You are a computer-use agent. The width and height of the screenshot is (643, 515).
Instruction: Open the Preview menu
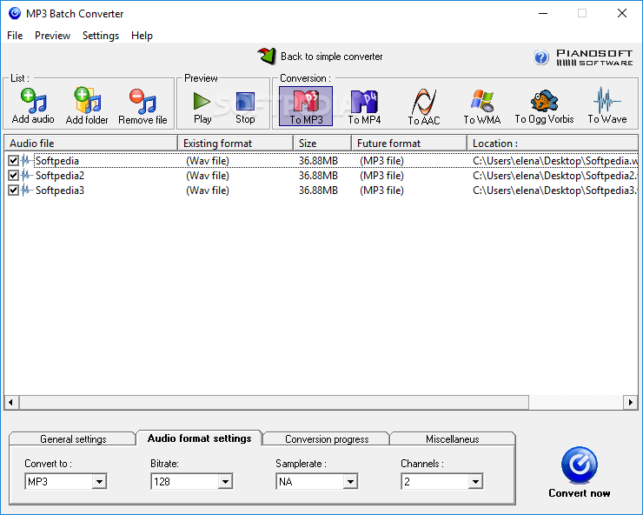[x=52, y=36]
